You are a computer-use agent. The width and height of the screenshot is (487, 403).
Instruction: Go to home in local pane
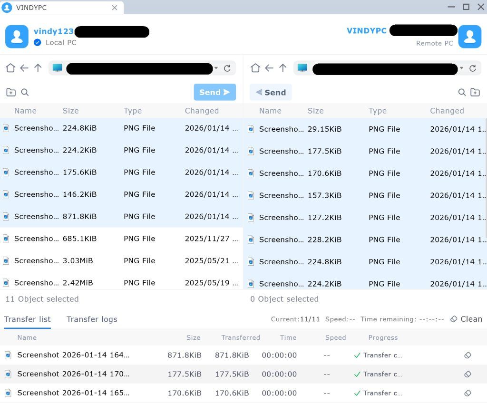click(10, 67)
